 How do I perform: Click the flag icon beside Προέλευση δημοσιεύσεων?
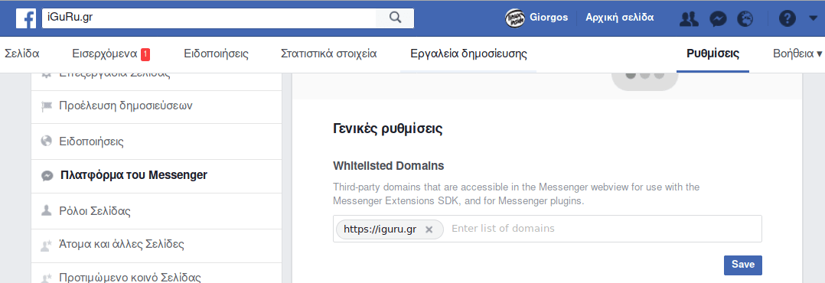click(x=46, y=106)
